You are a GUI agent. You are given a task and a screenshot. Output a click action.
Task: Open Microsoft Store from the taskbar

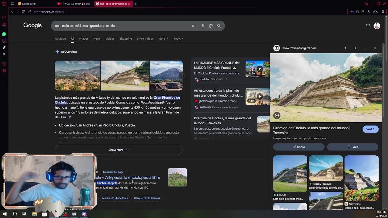click(x=44, y=214)
